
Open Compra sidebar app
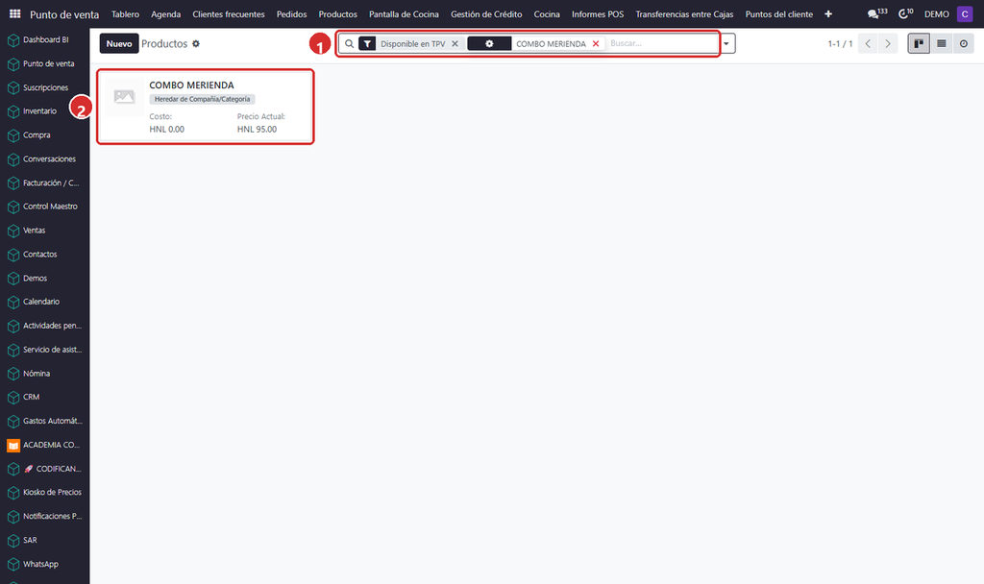[44, 134]
